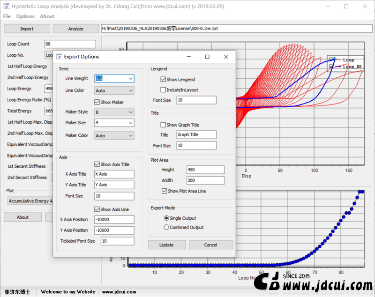Enable the IncludeInLayout checkbox
This screenshot has height=297, width=375.
coord(163,90)
